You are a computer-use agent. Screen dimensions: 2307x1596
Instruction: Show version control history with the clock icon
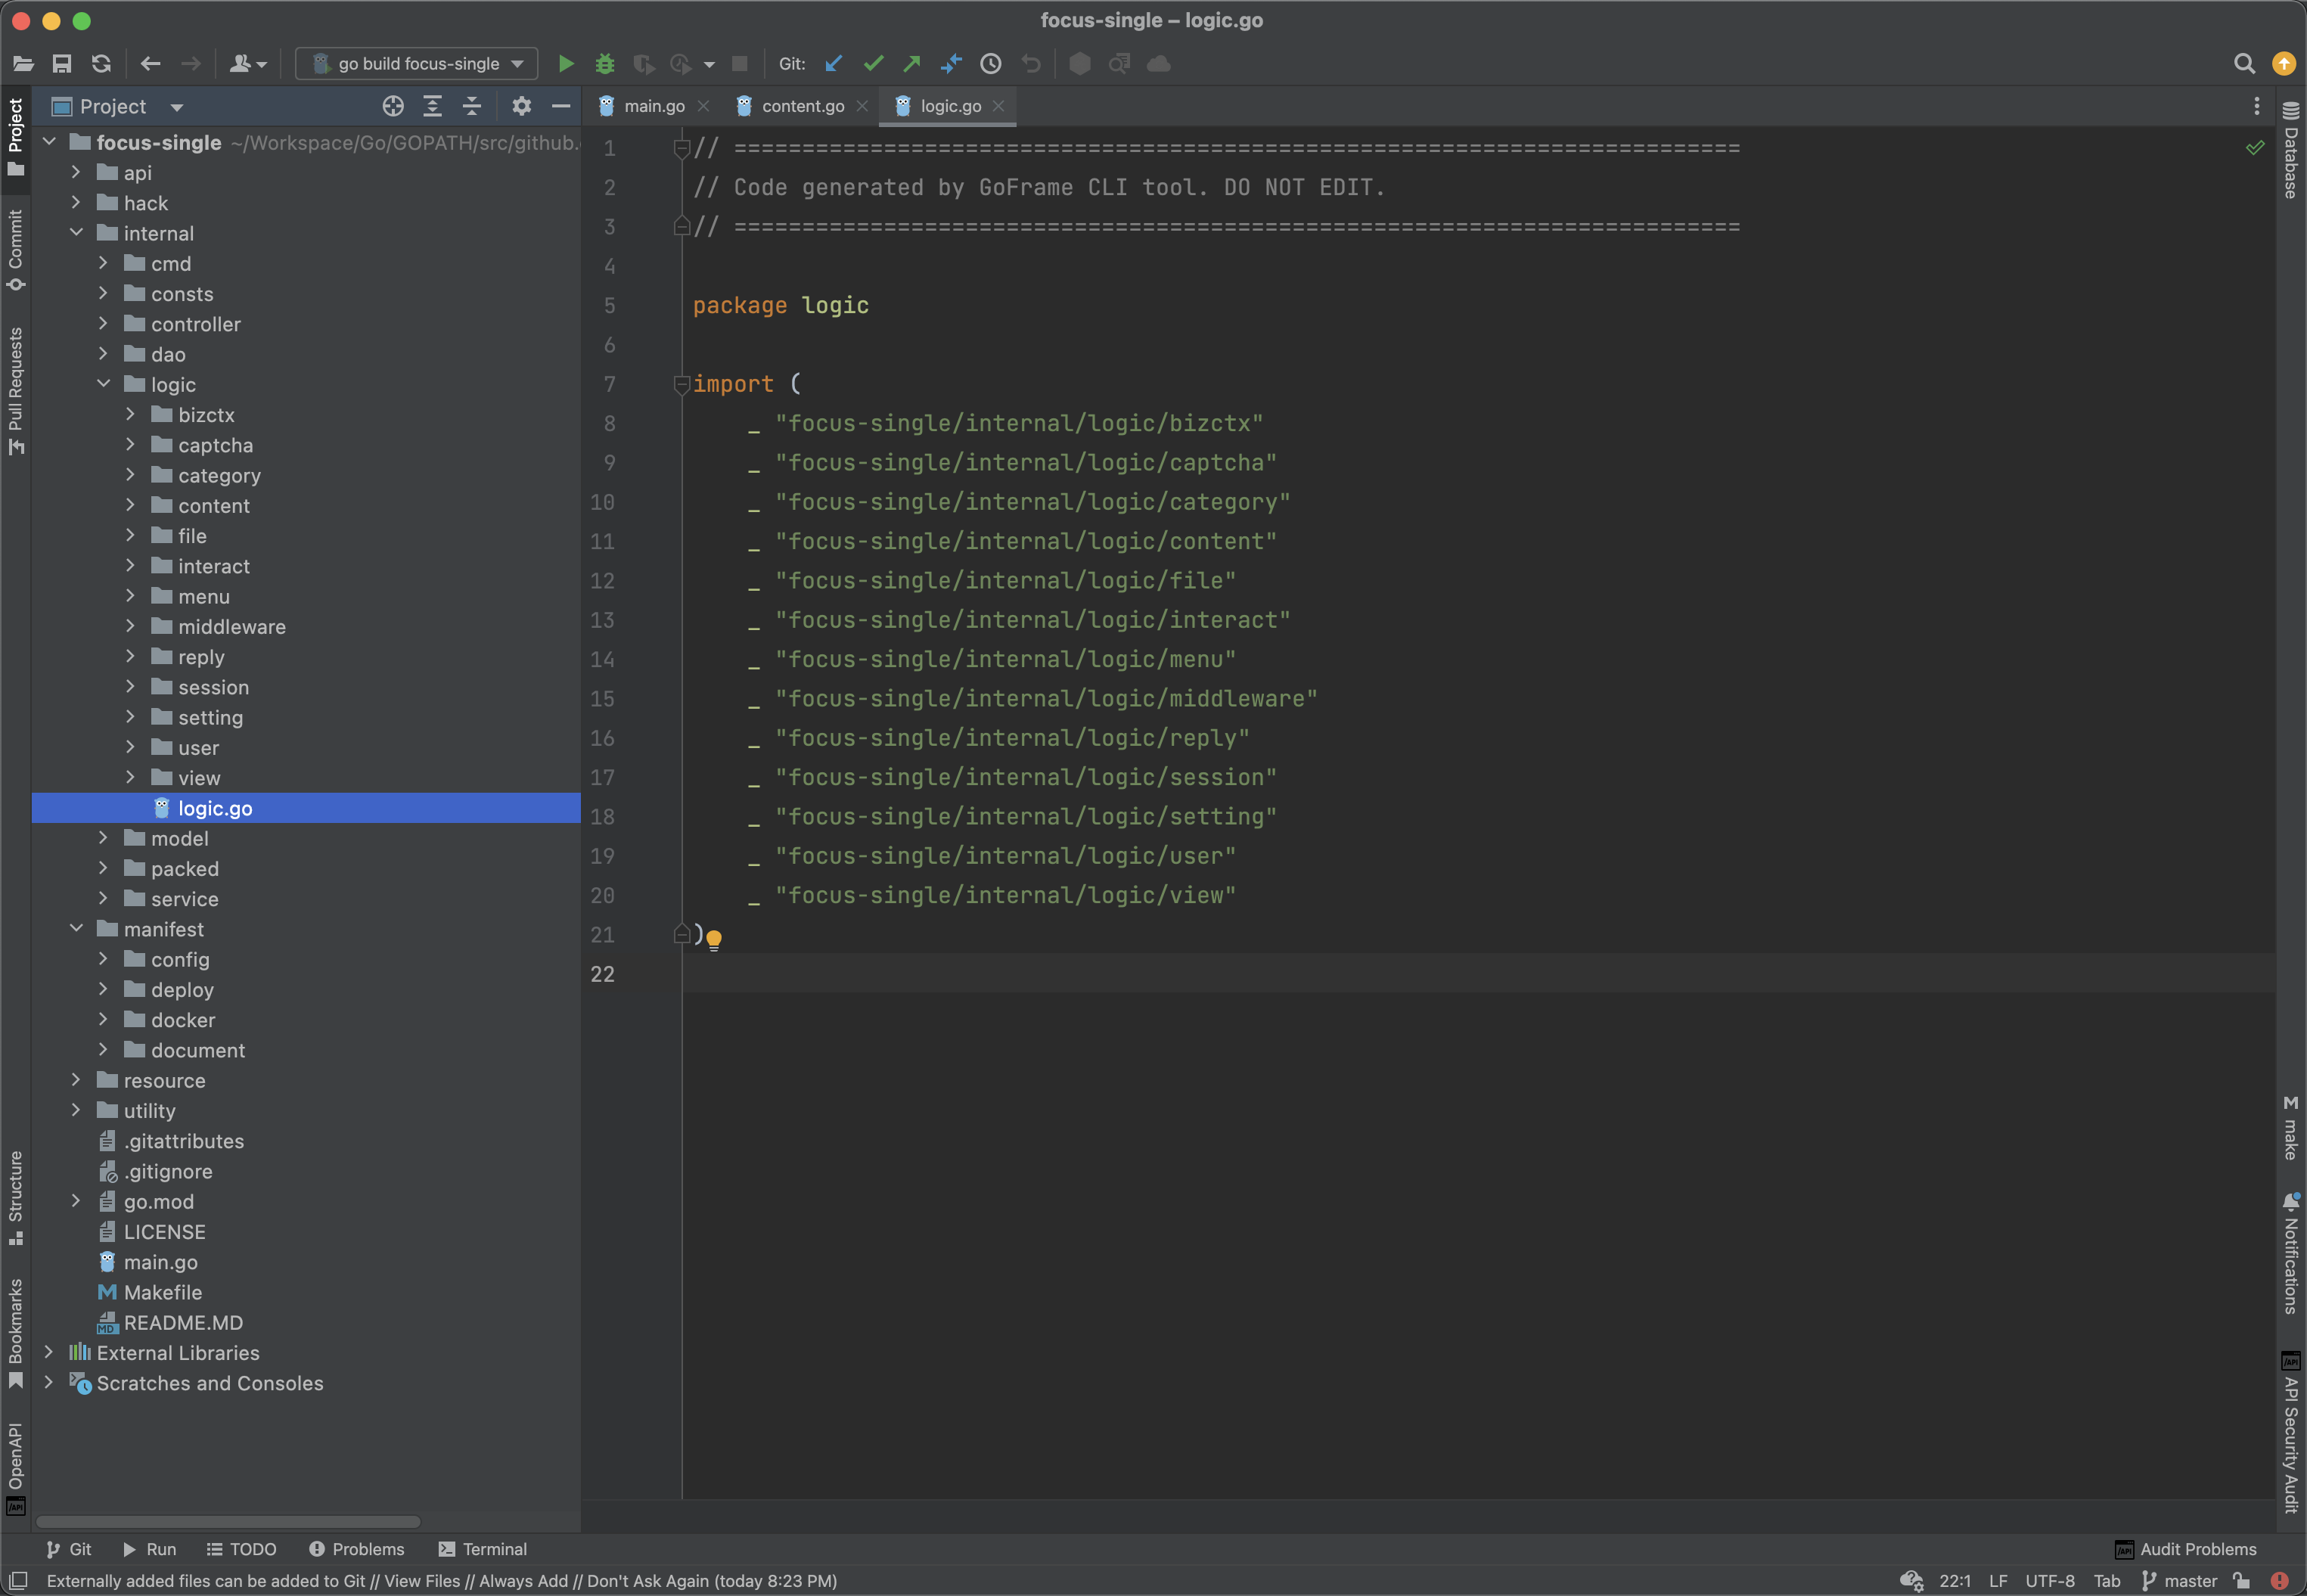[x=990, y=63]
